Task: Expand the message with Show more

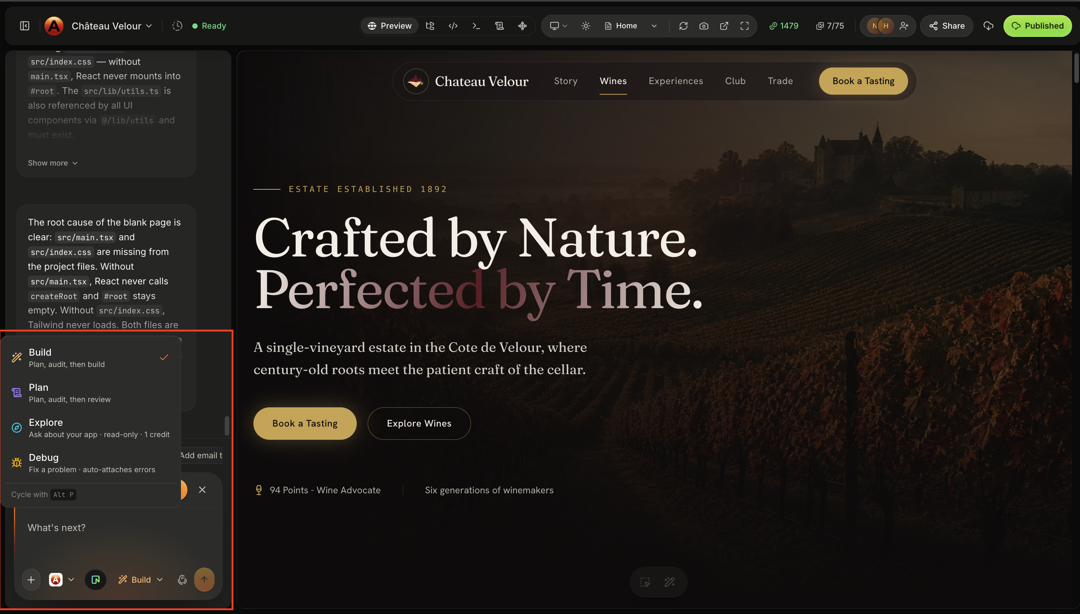Action: coord(53,163)
